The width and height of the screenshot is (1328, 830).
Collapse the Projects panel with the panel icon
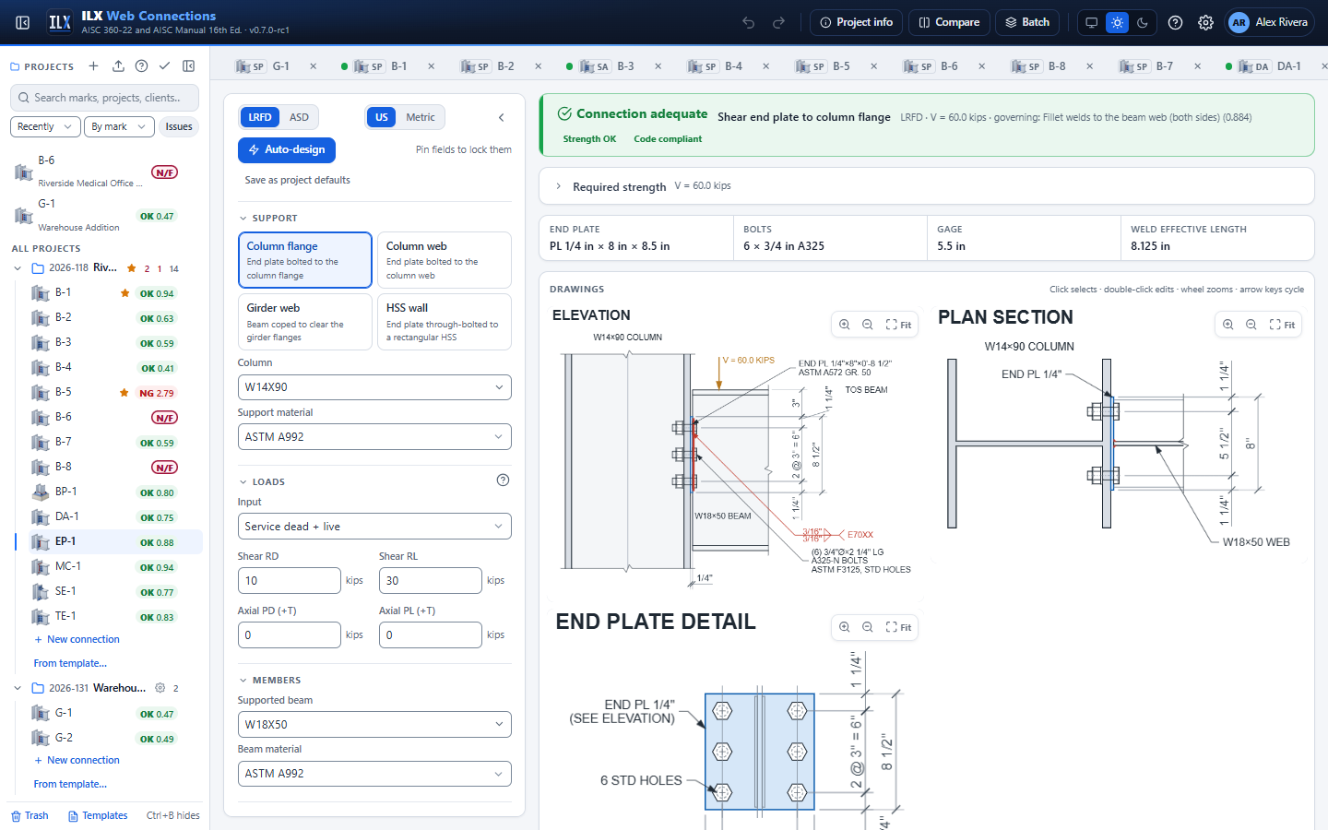tap(188, 66)
